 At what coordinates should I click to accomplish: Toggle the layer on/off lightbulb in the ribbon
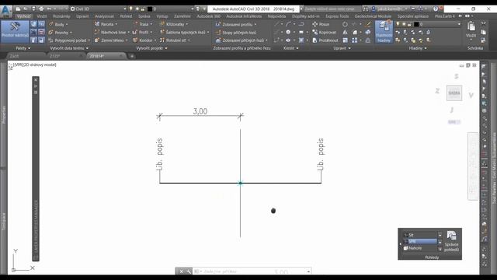click(398, 24)
